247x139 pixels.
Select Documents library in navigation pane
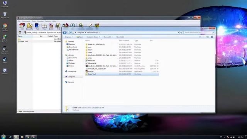tap(72, 58)
